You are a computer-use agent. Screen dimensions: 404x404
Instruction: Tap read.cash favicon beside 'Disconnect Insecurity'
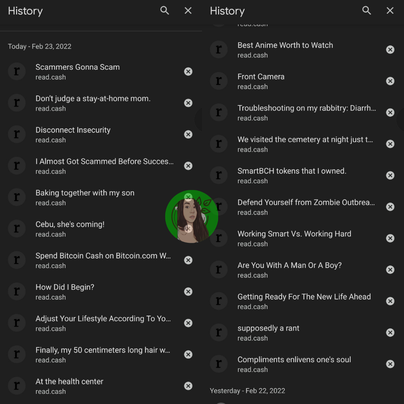coord(17,134)
